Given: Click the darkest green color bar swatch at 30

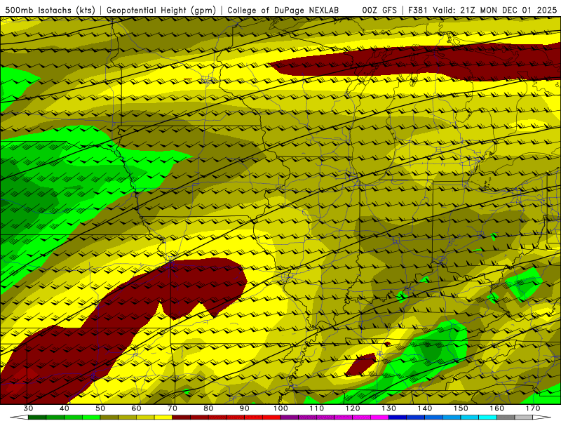Looking at the screenshot, I should pyautogui.click(x=37, y=417).
